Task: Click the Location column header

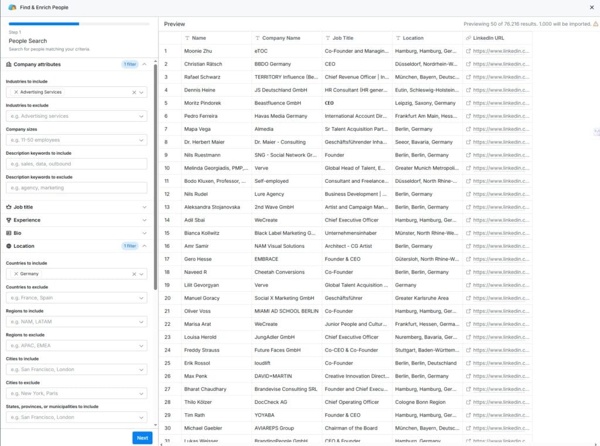Action: click(x=427, y=38)
